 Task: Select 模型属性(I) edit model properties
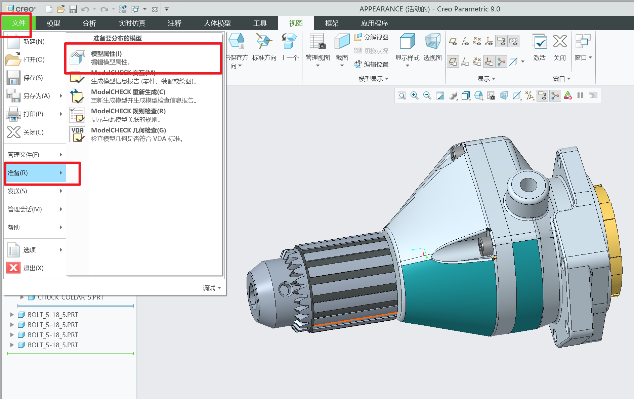click(x=144, y=58)
